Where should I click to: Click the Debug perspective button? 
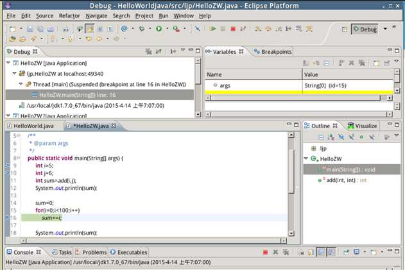pos(365,29)
